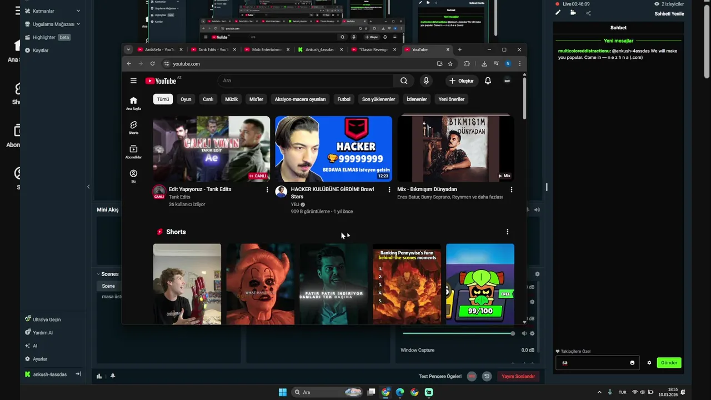Click the Oluştur create button
711x400 pixels.
462,81
